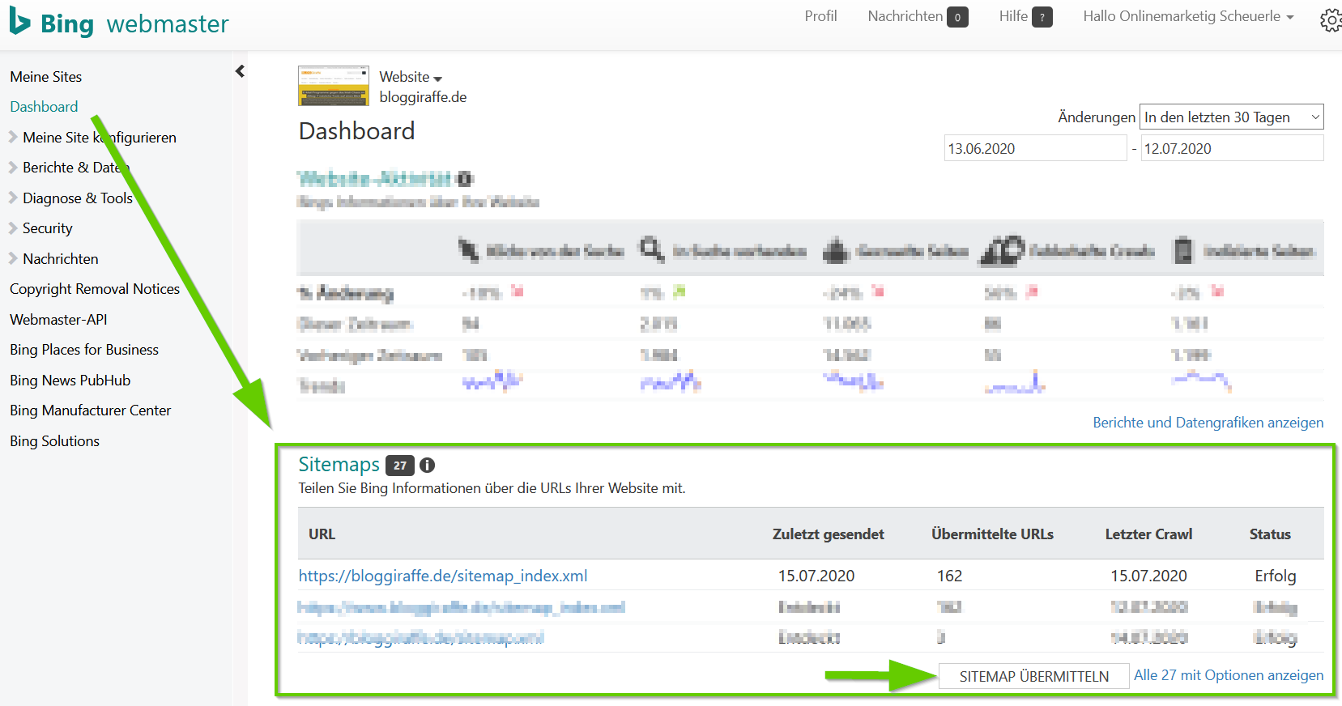Click the Dashboard page heading
The width and height of the screenshot is (1342, 706).
click(356, 131)
